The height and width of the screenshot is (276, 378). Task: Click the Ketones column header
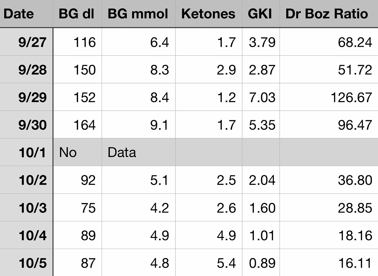[208, 14]
